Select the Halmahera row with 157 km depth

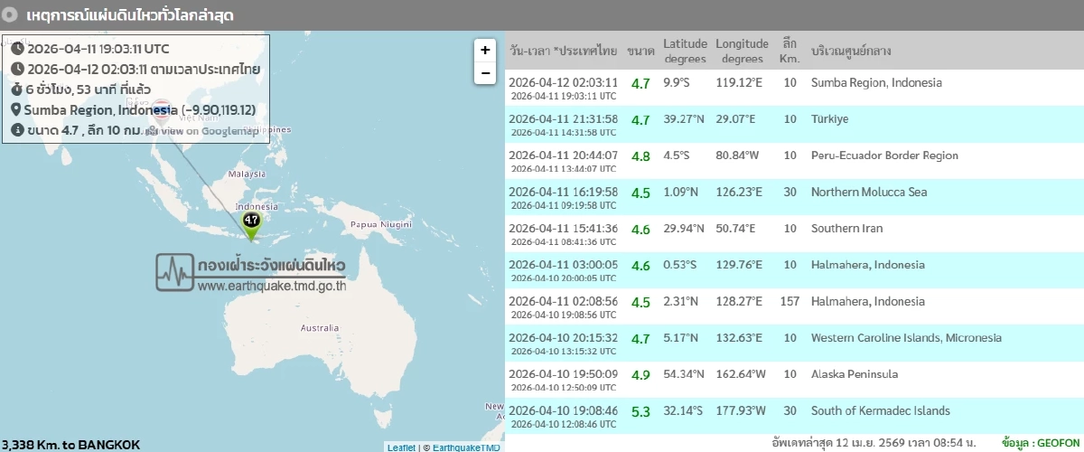[x=793, y=306]
